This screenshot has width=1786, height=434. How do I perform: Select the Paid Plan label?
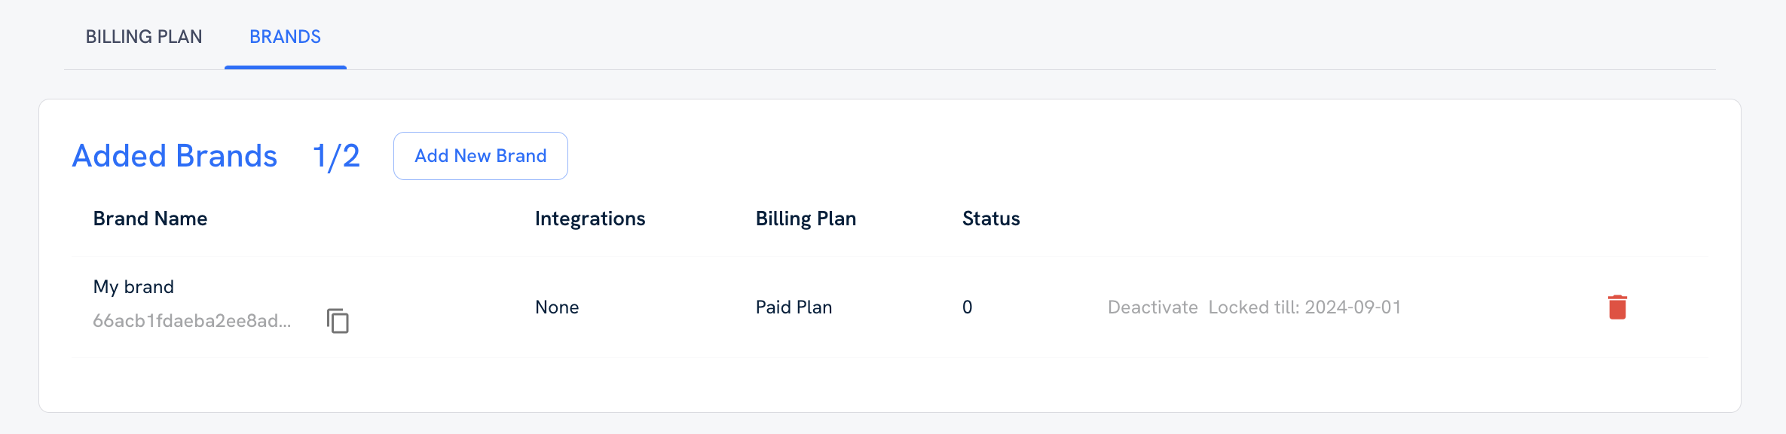[794, 307]
